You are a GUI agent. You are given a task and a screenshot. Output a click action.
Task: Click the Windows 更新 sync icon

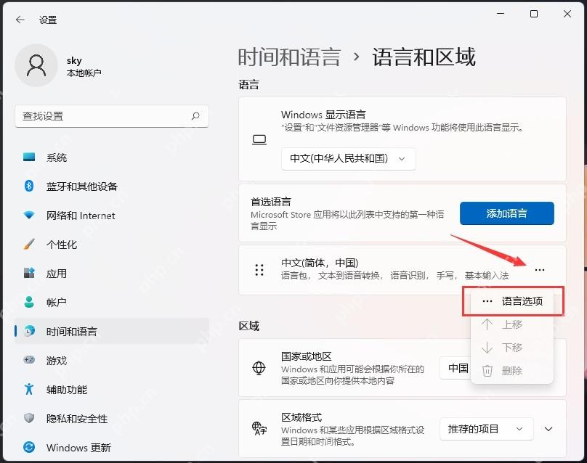(29, 447)
